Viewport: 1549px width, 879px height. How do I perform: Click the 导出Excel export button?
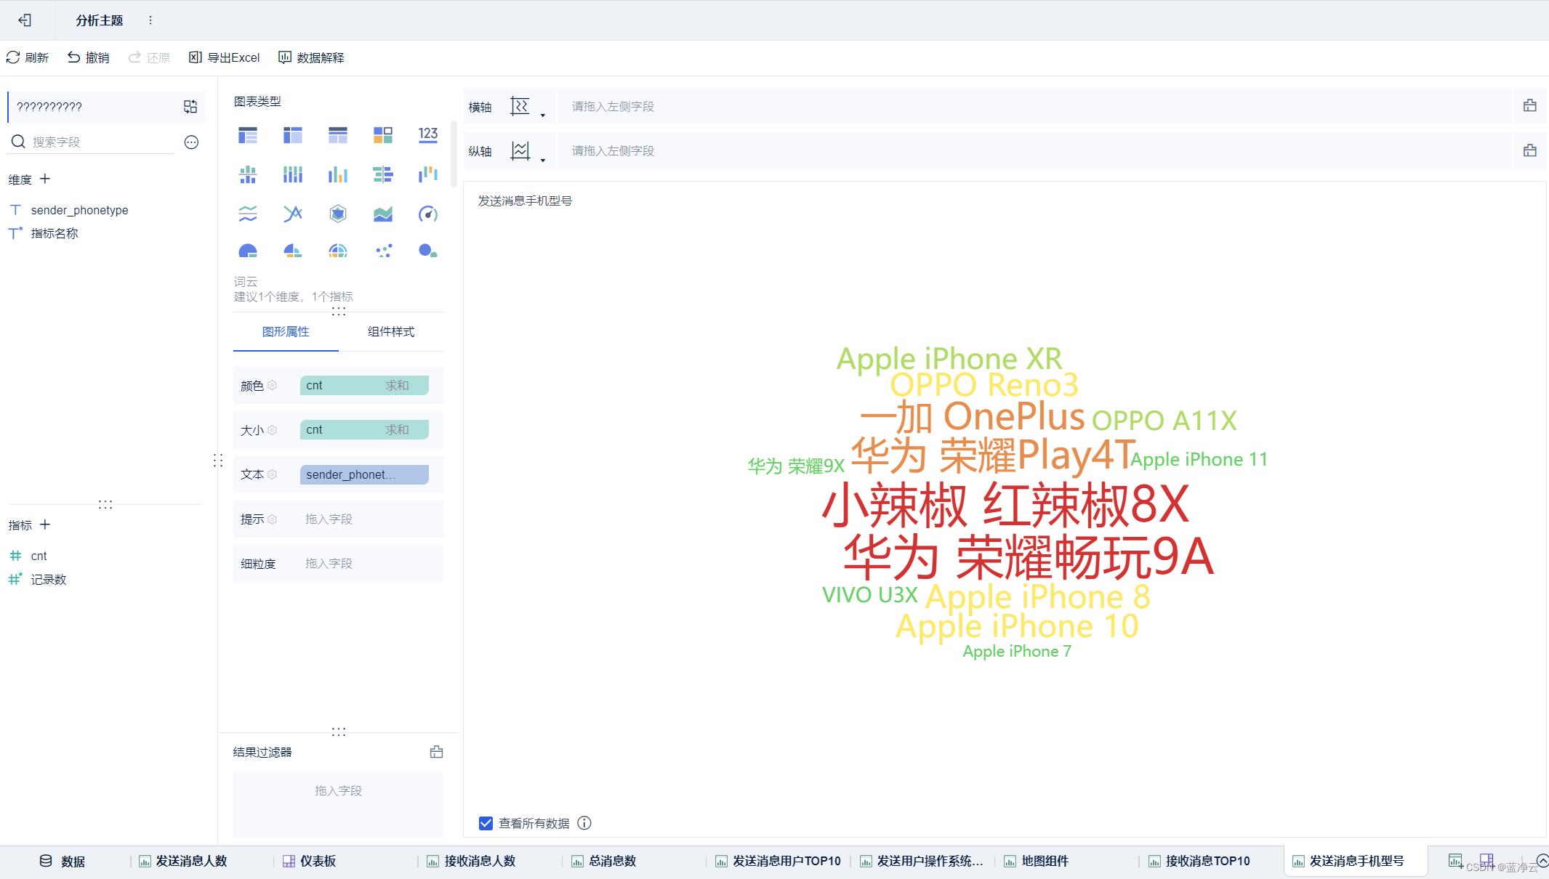[224, 57]
